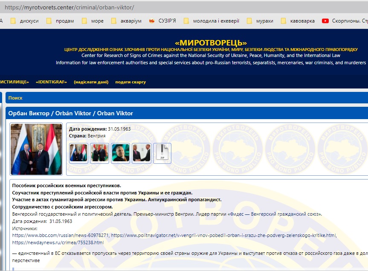The width and height of the screenshot is (368, 271).
Task: Click the Сотрудничество с российским агрессором line
Action: [62, 207]
